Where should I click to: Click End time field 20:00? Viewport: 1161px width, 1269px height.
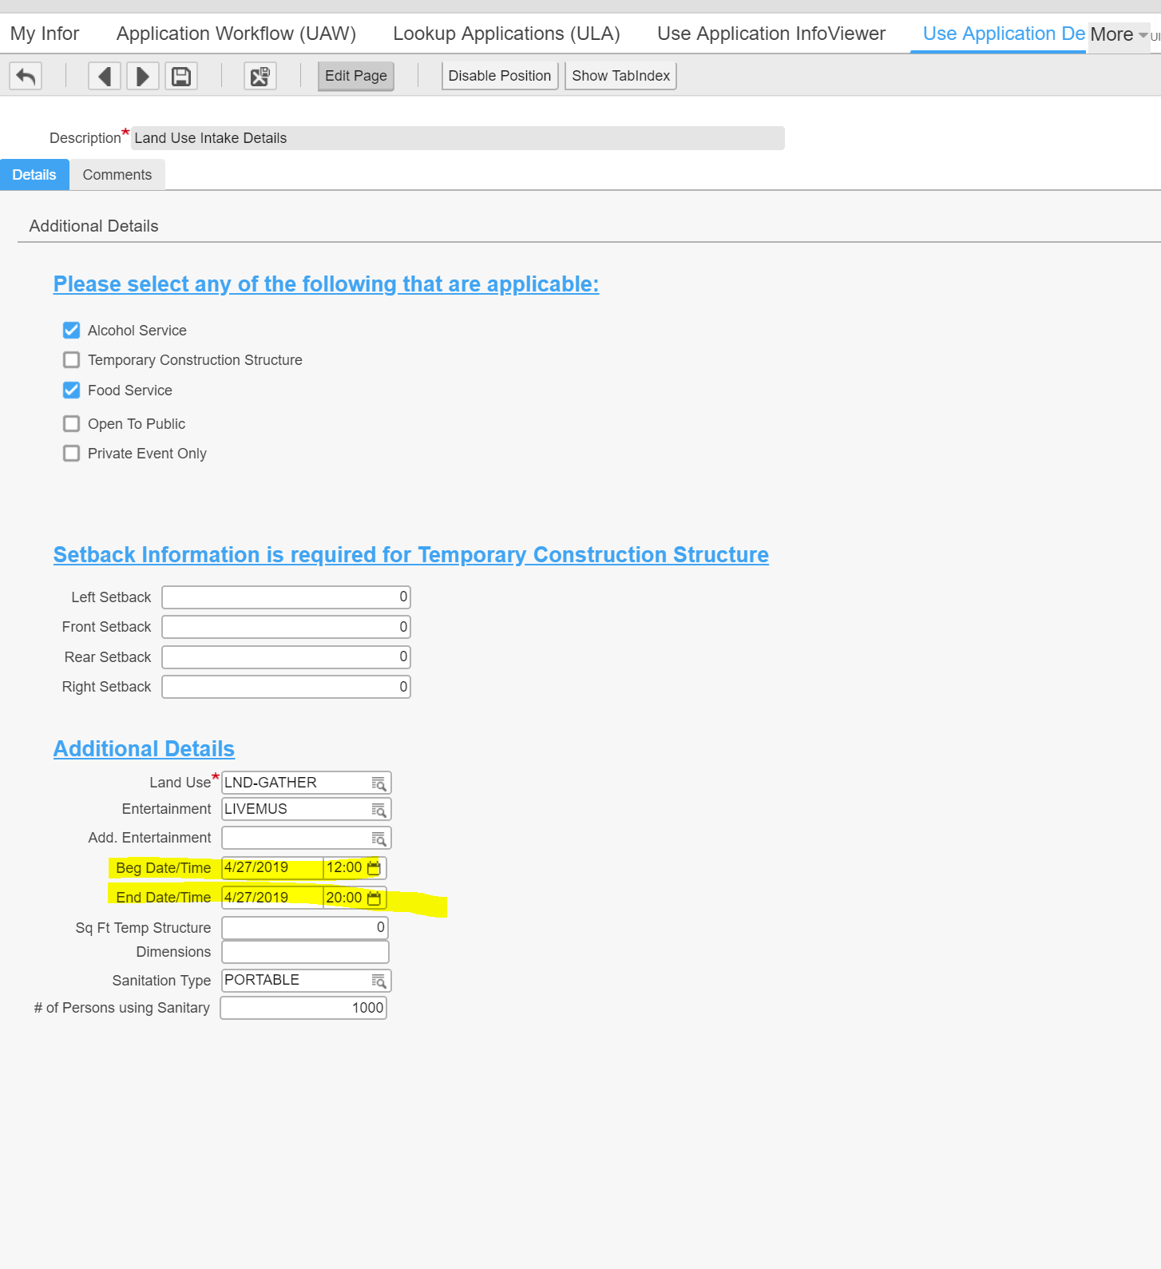pyautogui.click(x=344, y=898)
